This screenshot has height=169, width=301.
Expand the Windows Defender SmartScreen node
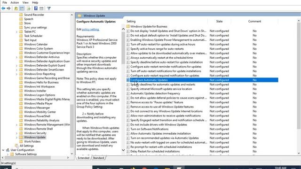click(x=16, y=70)
